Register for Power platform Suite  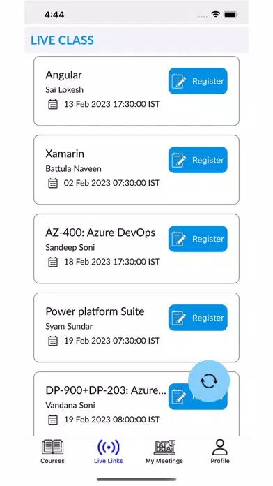(198, 318)
